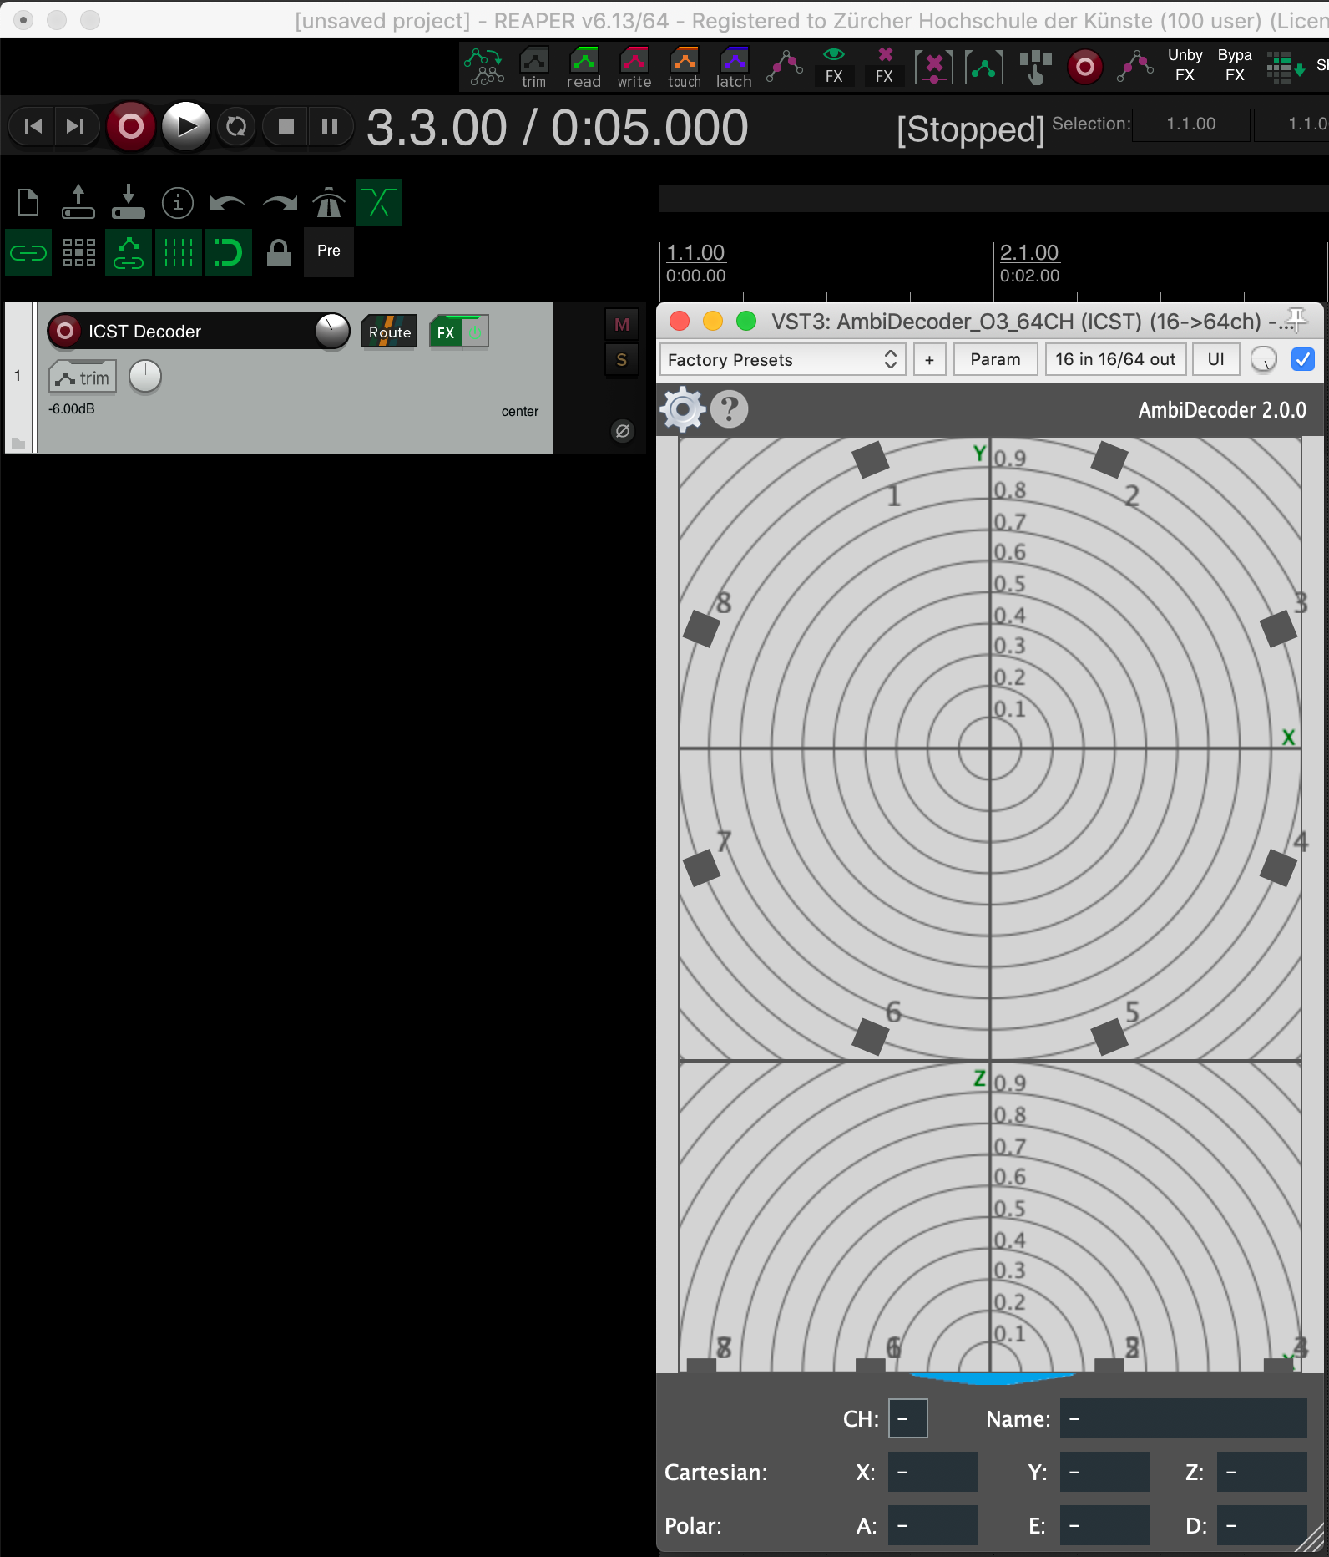Set automation mode to read
This screenshot has width=1329, height=1557.
584,67
